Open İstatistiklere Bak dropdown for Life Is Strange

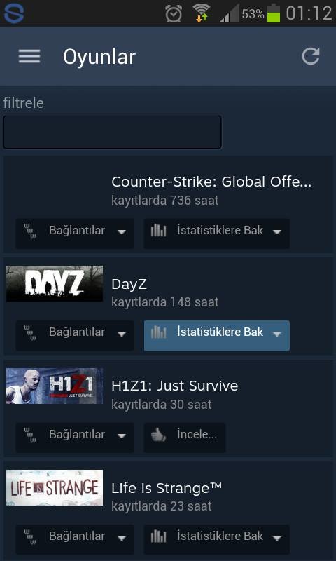(217, 539)
